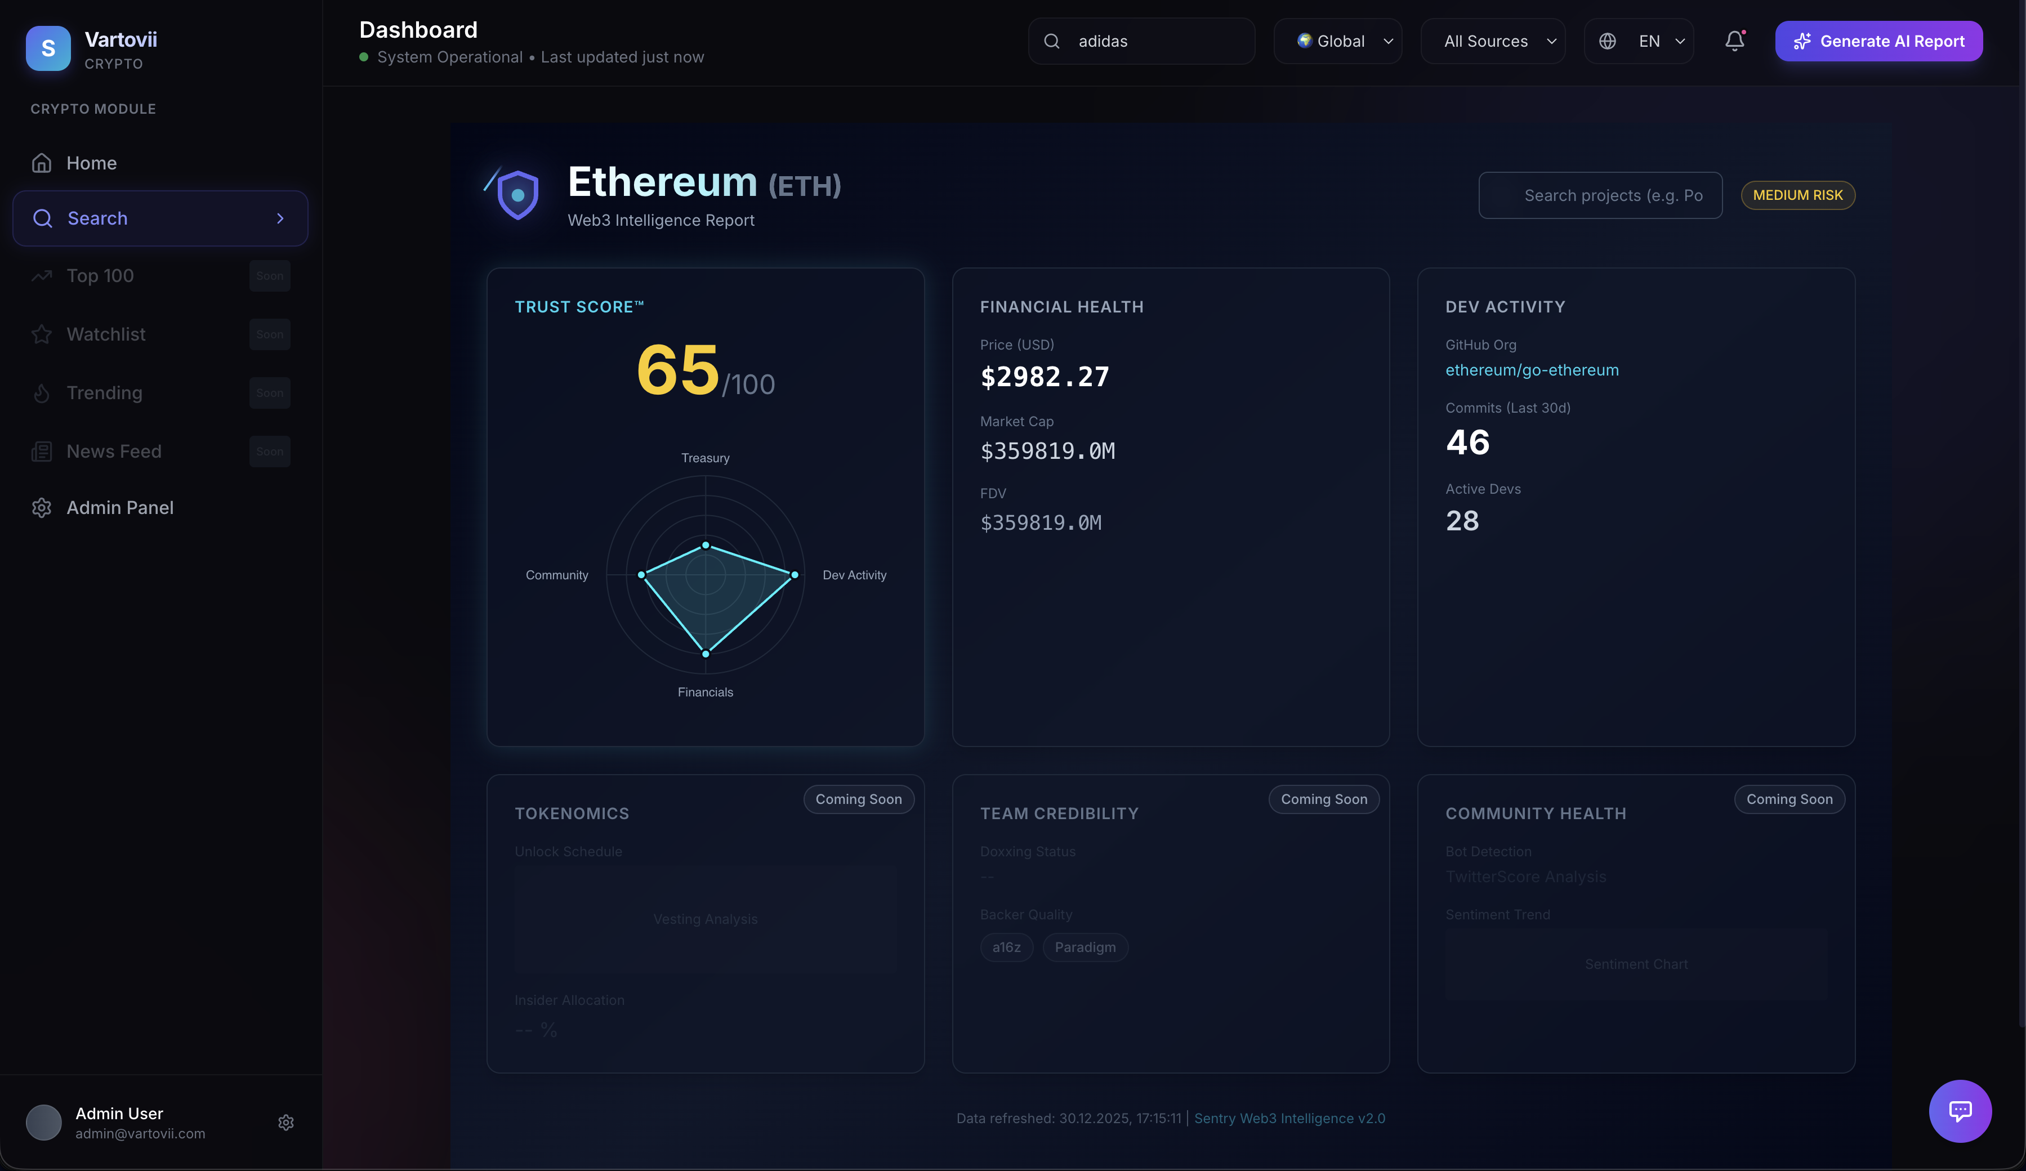Open the ethereum/go-ethereum GitHub link
Screen dimensions: 2026x1171
[1532, 370]
